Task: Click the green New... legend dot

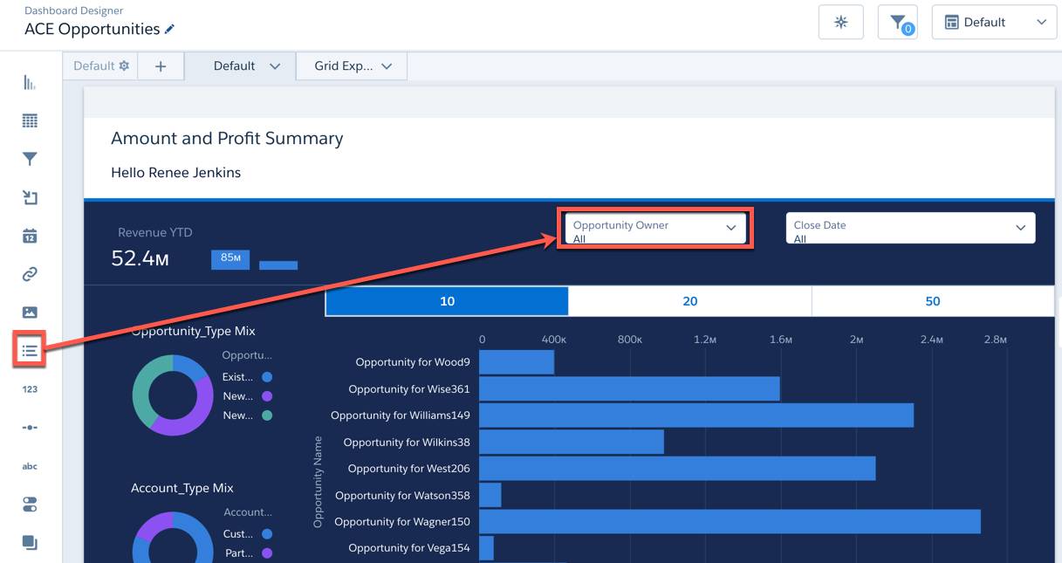Action: click(267, 415)
